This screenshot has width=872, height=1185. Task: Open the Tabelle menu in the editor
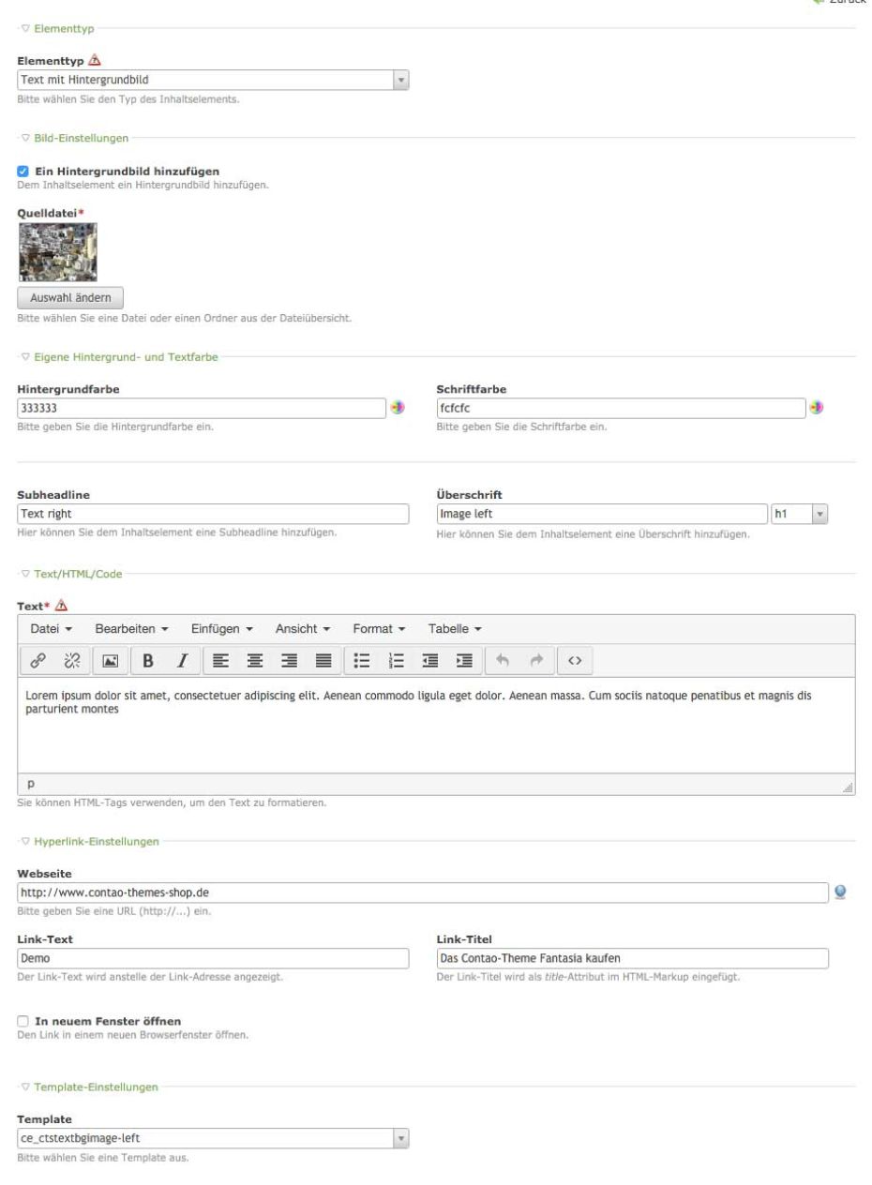coord(455,627)
